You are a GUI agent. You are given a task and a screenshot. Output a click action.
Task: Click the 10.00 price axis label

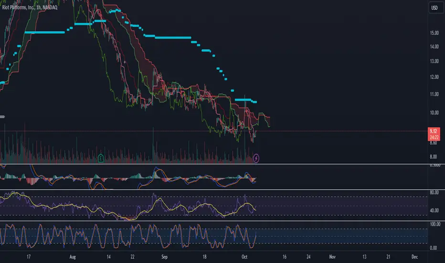434,112
